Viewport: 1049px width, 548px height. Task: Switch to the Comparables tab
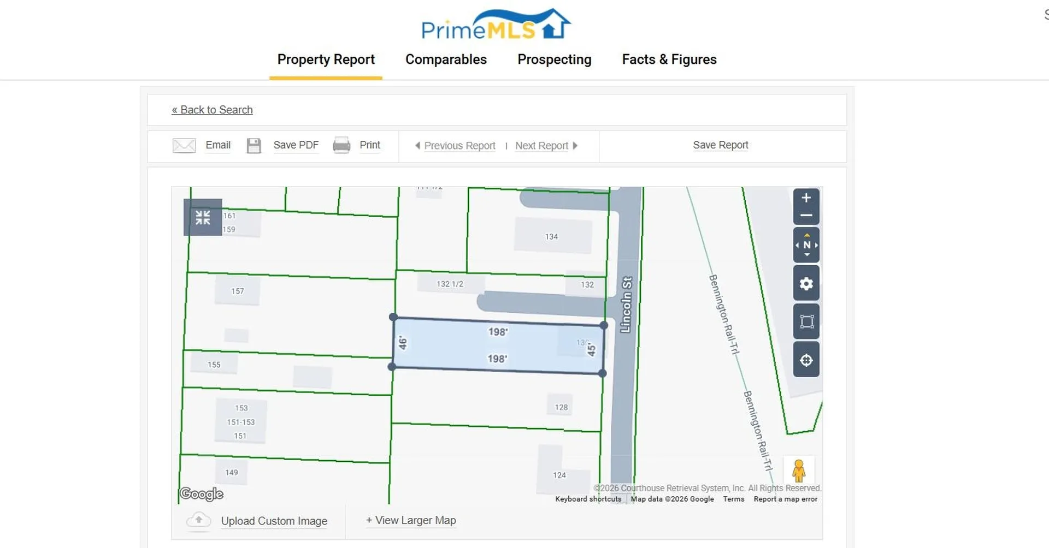[446, 59]
